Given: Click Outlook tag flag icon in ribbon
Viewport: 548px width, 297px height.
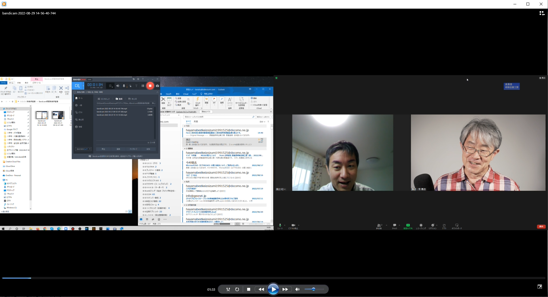Looking at the screenshot, I should coord(214,99).
